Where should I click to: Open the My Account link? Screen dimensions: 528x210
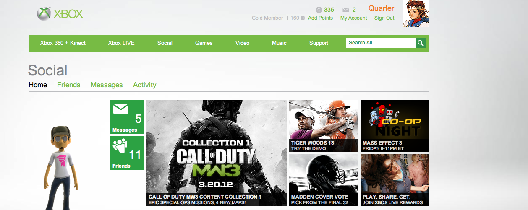(354, 18)
